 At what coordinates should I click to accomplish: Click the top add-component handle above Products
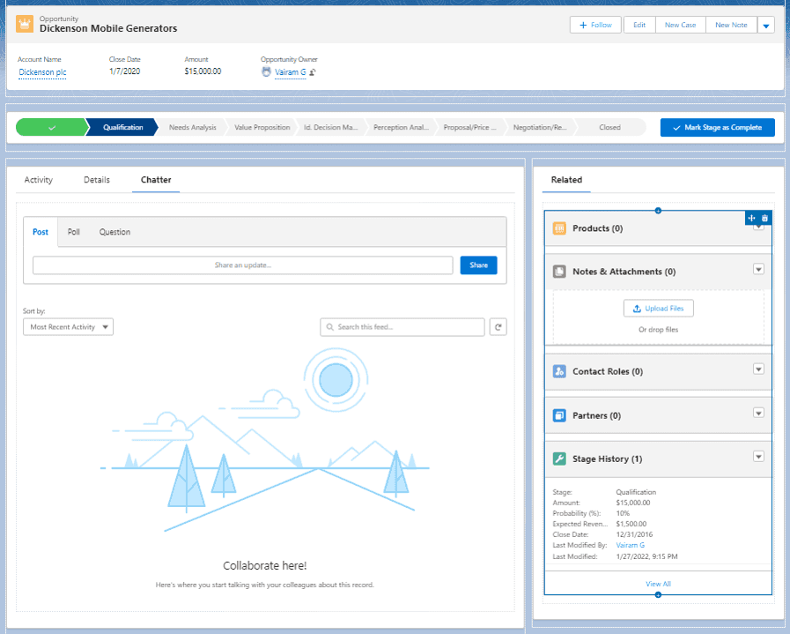(658, 211)
